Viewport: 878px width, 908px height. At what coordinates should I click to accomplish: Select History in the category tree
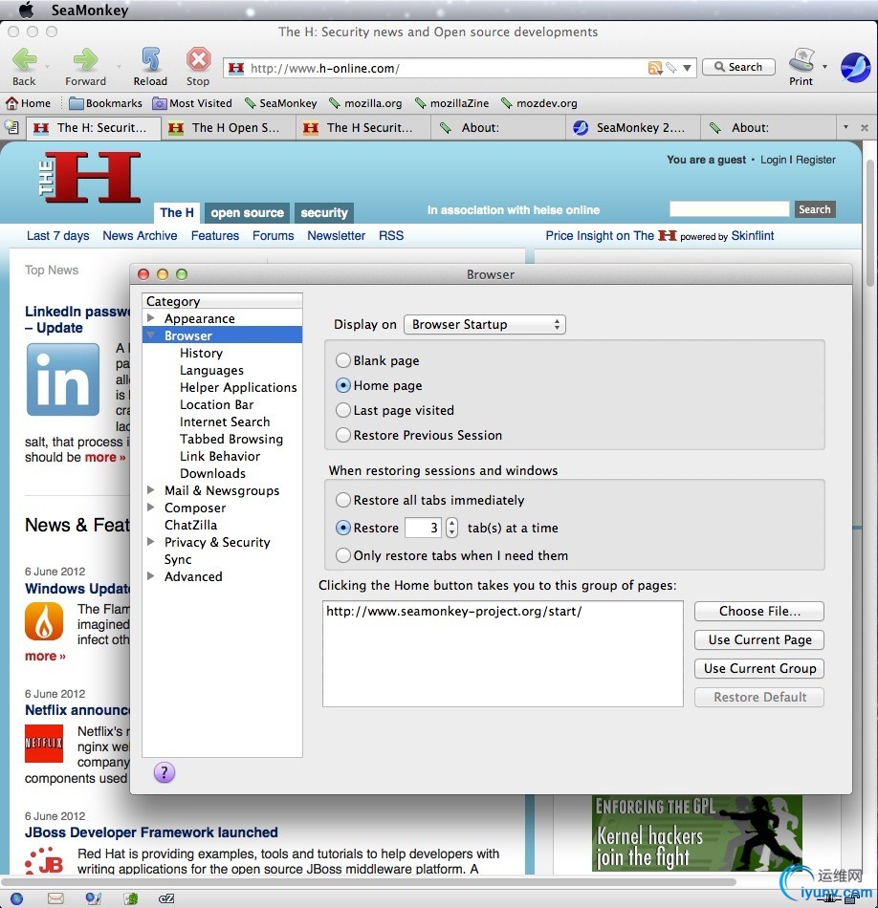tap(201, 353)
